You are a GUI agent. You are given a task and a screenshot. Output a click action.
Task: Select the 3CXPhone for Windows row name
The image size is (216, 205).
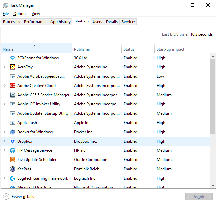38,58
